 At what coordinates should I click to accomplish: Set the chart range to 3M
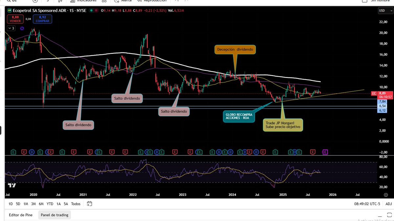33,204
